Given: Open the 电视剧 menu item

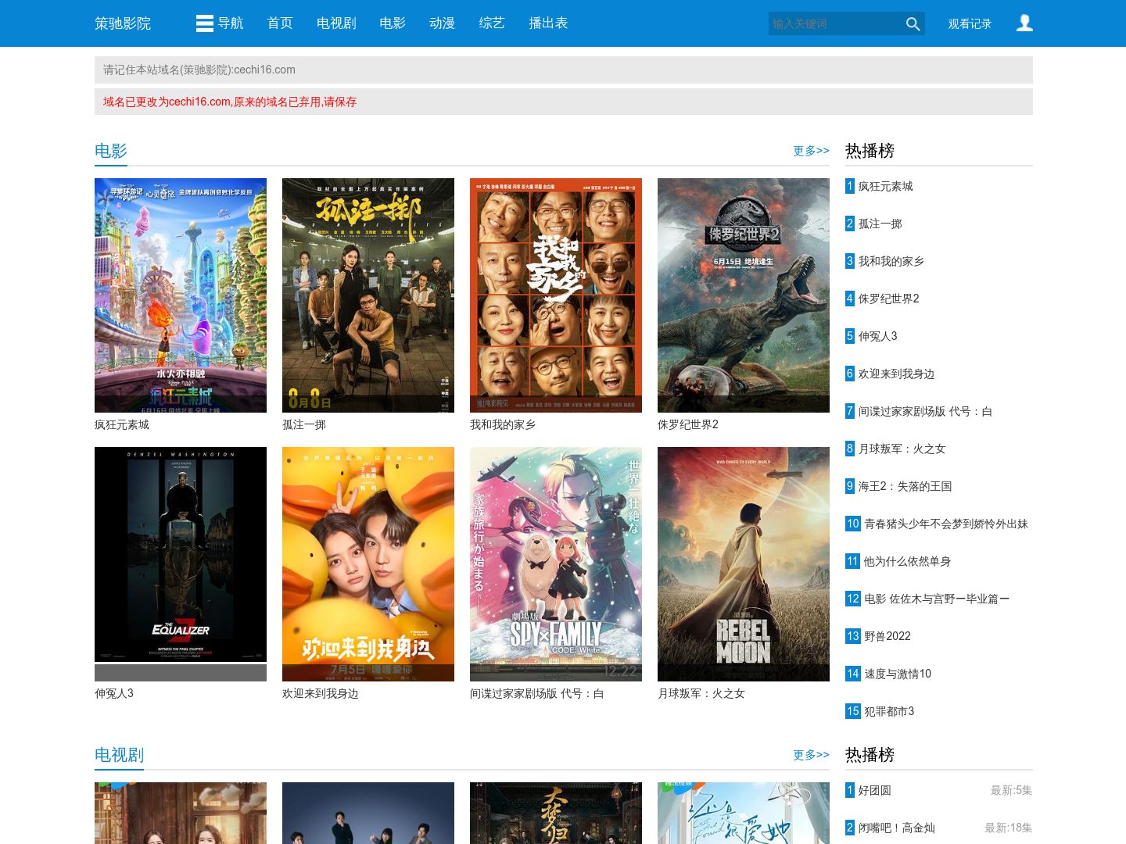Looking at the screenshot, I should (336, 23).
